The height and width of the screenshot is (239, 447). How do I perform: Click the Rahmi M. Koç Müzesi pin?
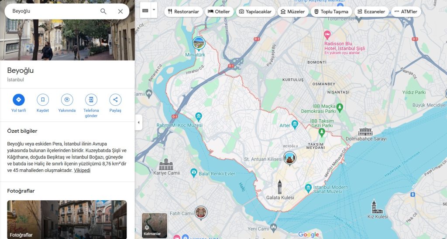point(199,117)
